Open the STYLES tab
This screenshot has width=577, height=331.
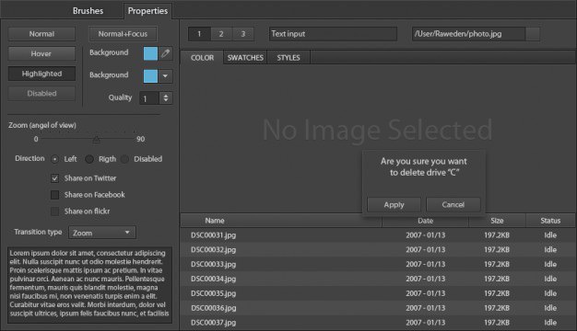[x=288, y=58]
